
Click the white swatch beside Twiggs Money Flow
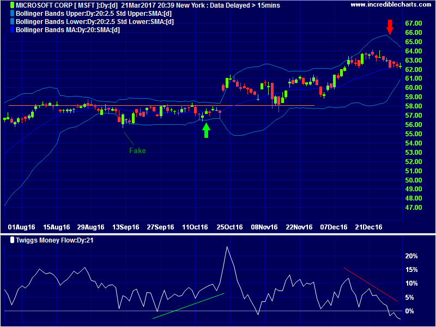[12, 240]
